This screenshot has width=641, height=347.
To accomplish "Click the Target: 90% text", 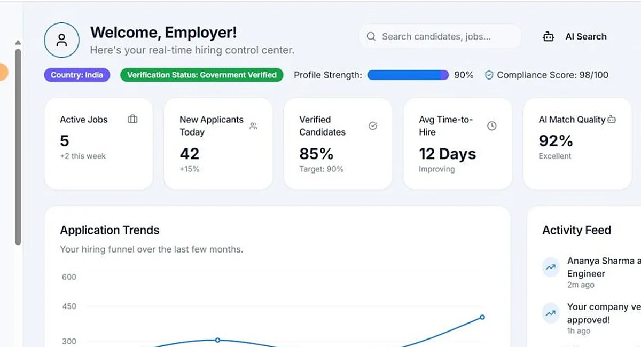I will 321,169.
